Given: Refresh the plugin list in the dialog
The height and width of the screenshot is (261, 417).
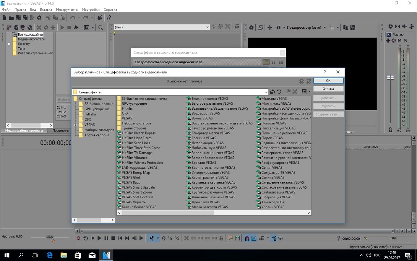Looking at the screenshot, I should click(279, 92).
